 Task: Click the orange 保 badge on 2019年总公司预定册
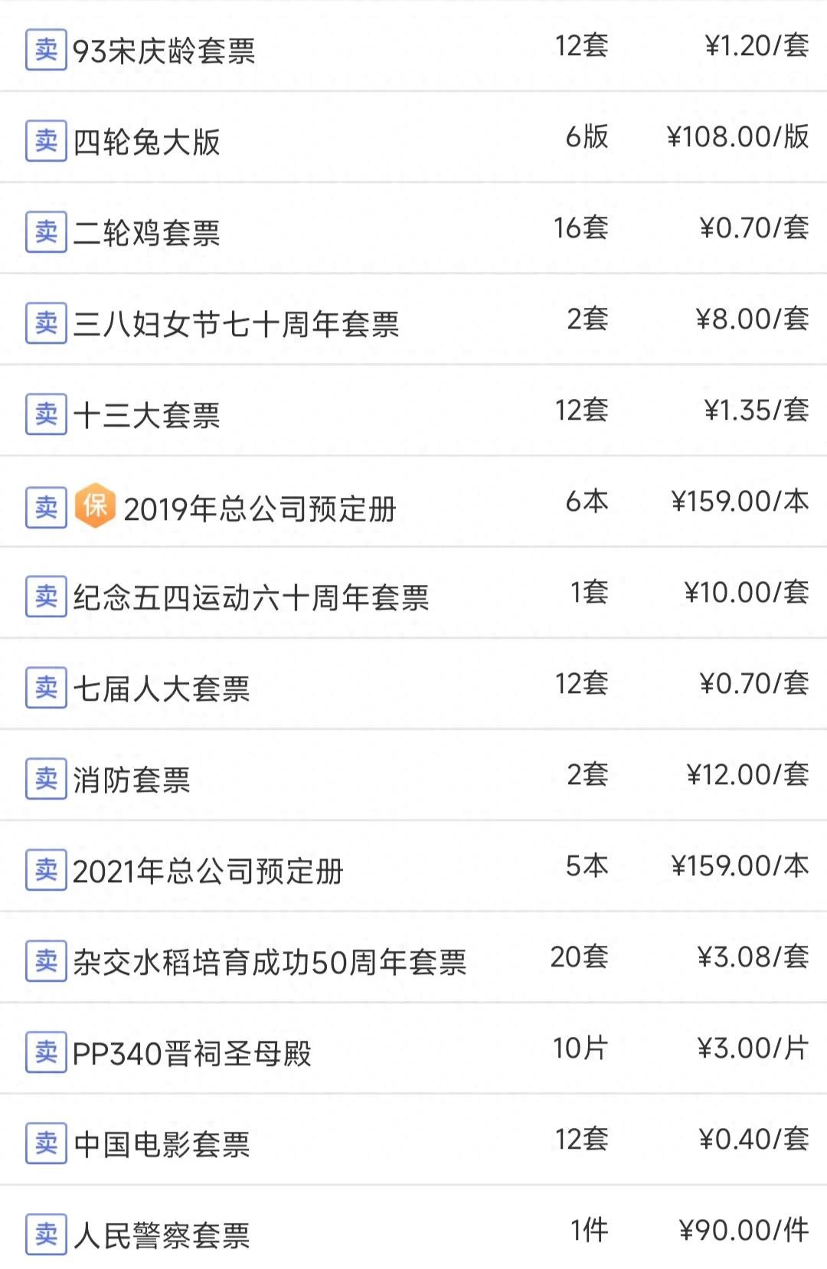pyautogui.click(x=96, y=505)
